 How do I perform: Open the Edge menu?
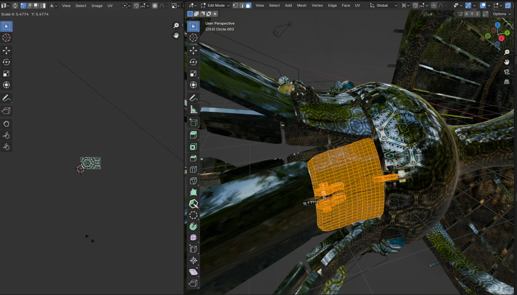pos(332,5)
